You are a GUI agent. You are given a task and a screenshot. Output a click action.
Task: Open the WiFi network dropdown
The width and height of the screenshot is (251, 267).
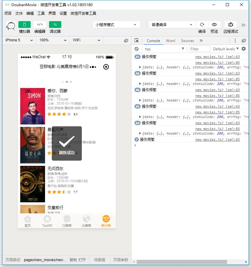click(86, 40)
